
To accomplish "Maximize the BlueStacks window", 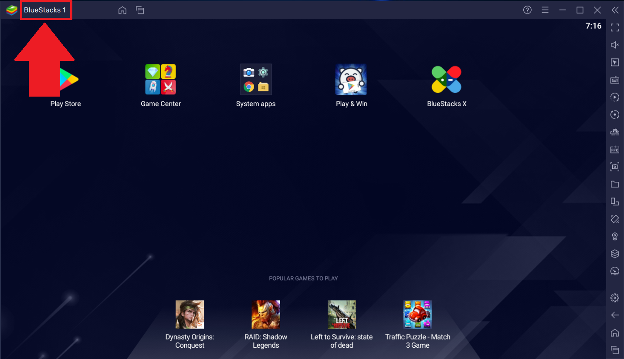I will click(x=580, y=10).
